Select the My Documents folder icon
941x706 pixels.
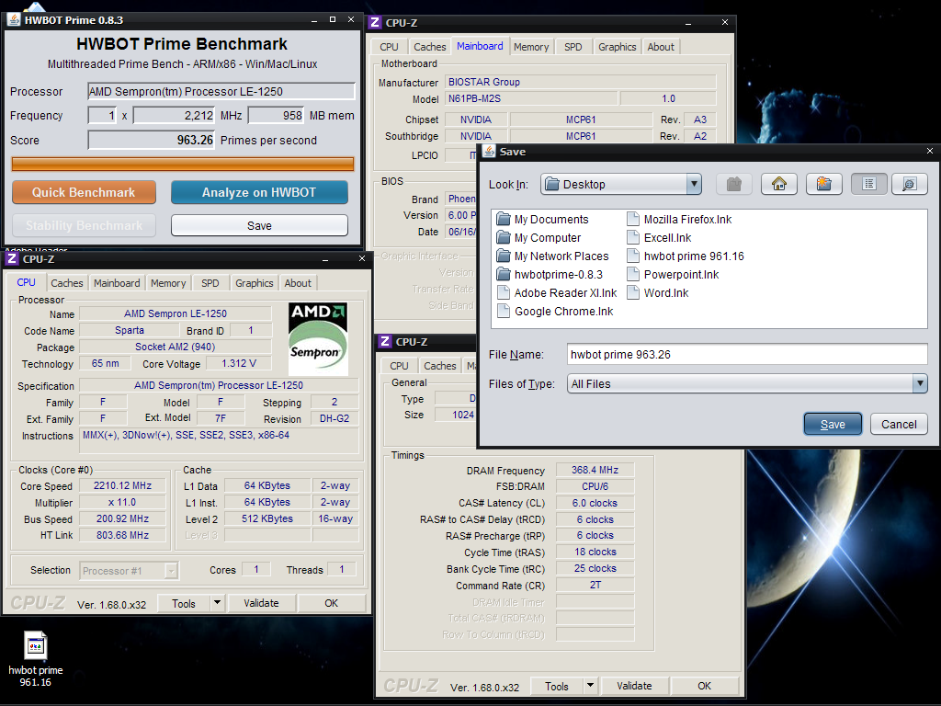[x=504, y=219]
